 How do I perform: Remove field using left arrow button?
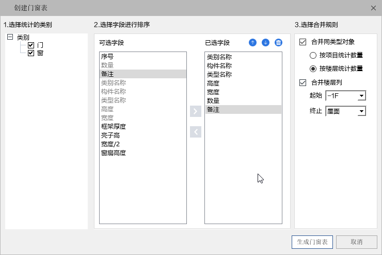coord(196,132)
